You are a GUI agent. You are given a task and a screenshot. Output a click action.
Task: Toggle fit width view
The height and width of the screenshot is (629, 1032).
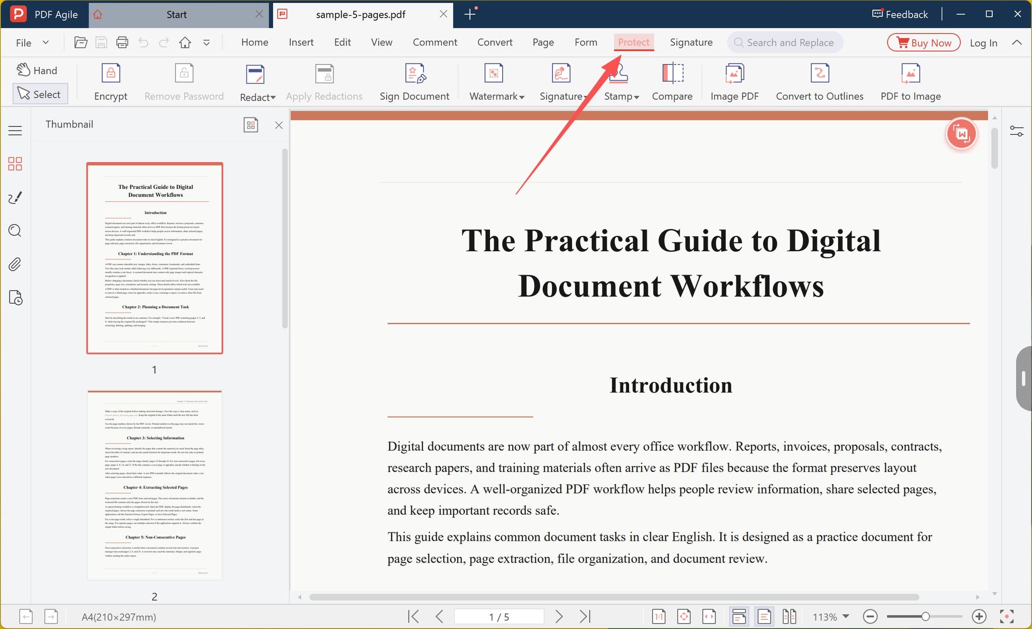pos(709,616)
